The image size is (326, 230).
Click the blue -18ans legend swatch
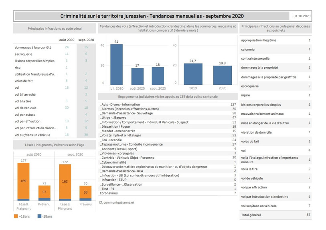click(39, 216)
